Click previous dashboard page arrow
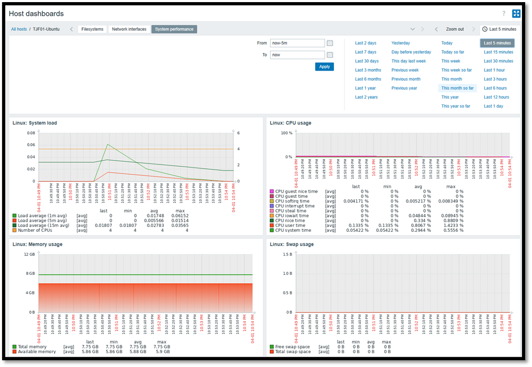The image size is (532, 367). click(x=72, y=29)
